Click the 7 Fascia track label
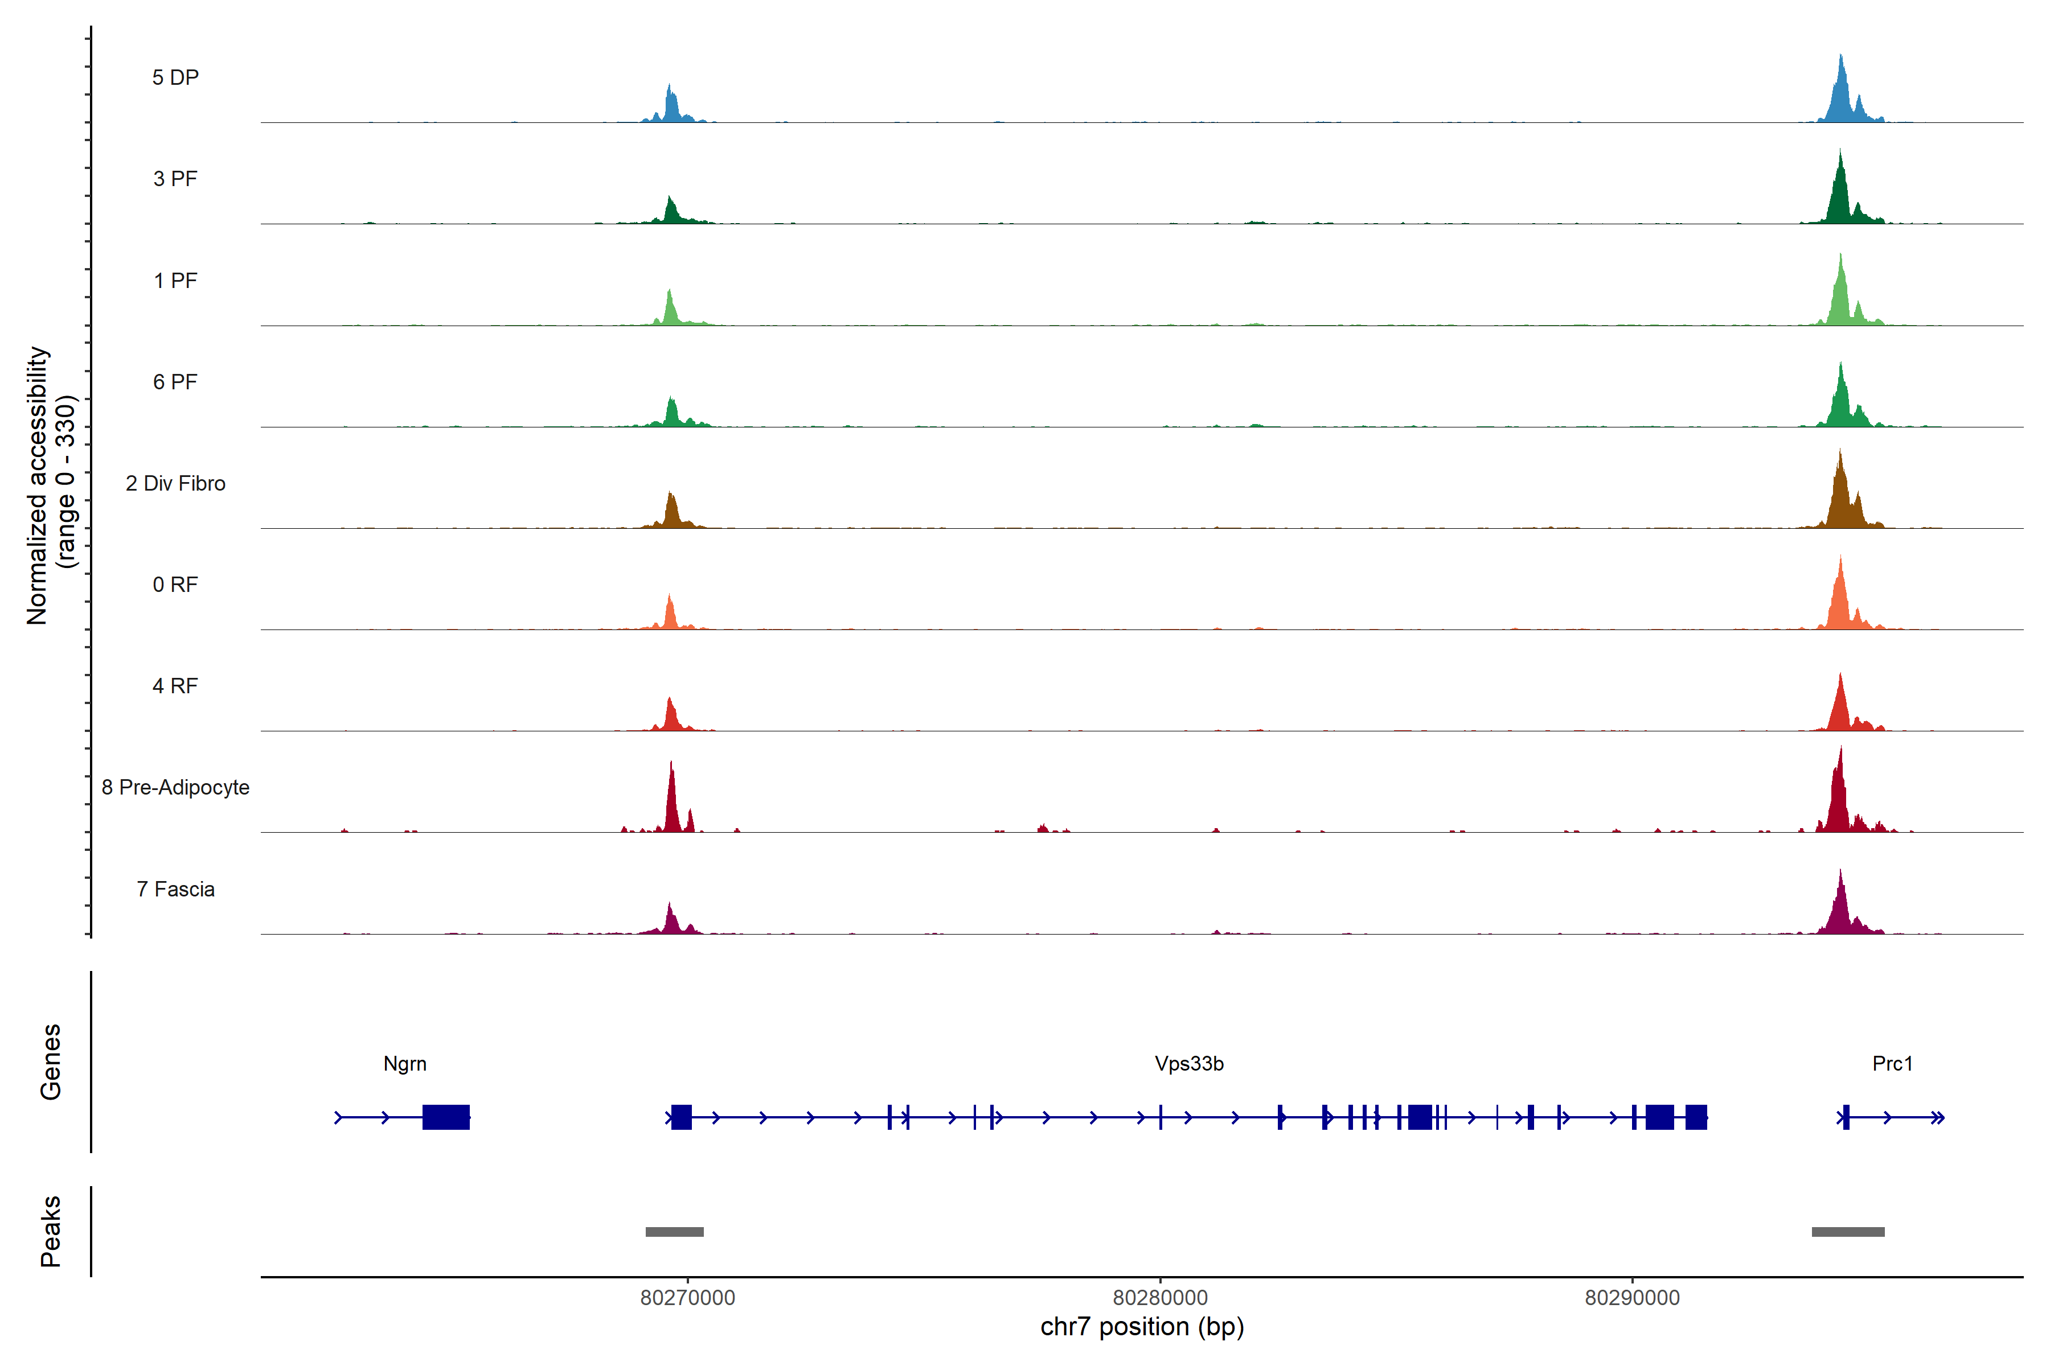 tap(175, 890)
